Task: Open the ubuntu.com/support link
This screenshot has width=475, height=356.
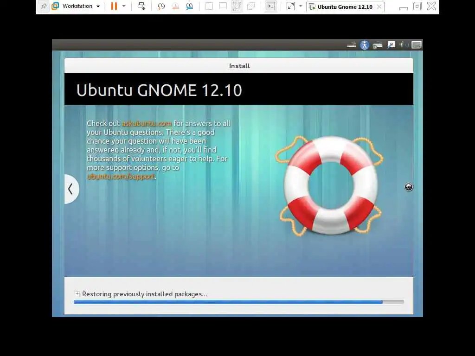Action: click(121, 176)
